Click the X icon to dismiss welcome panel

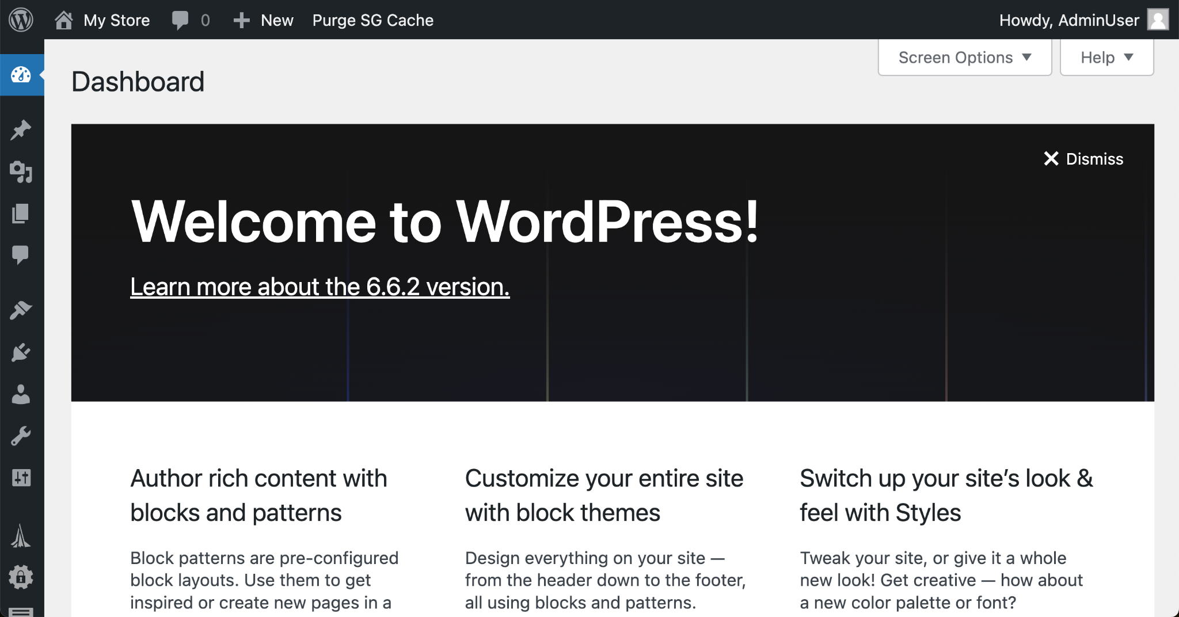(x=1051, y=159)
